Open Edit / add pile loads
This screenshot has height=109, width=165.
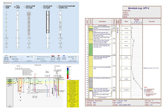click(54, 58)
